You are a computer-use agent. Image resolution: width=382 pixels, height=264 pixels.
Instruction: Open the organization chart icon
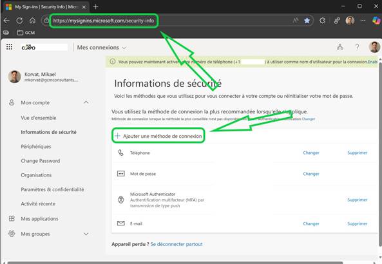[340, 47]
